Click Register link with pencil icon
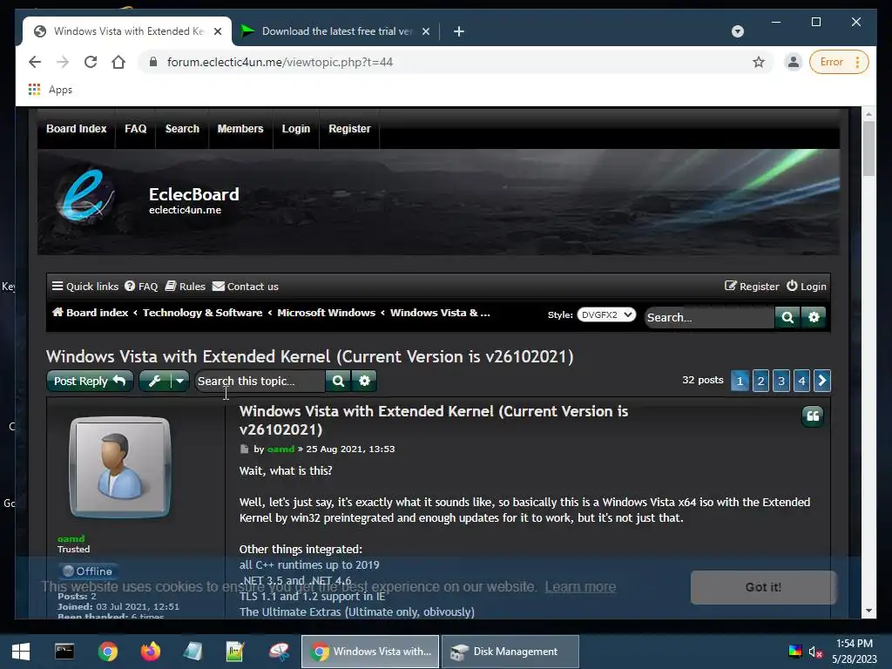892x669 pixels. (752, 286)
